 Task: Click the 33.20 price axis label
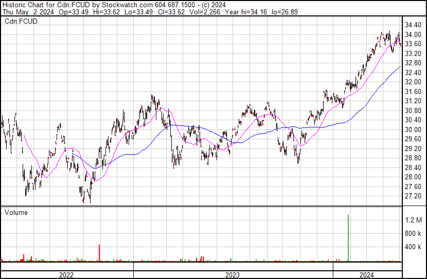[x=413, y=53]
